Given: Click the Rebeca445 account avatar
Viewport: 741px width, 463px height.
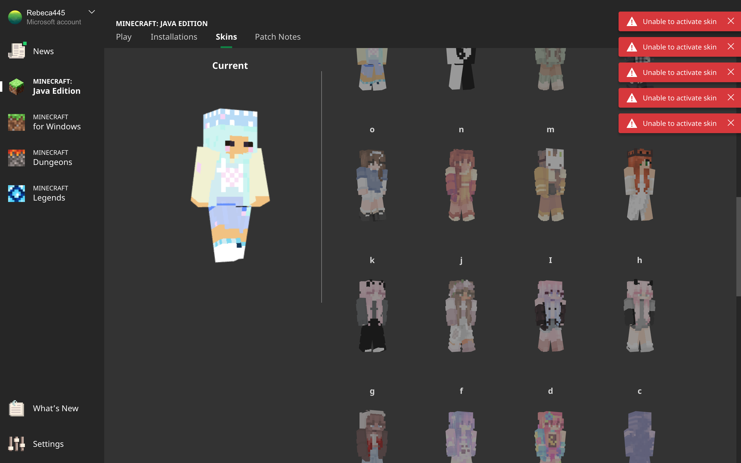Looking at the screenshot, I should 15,17.
